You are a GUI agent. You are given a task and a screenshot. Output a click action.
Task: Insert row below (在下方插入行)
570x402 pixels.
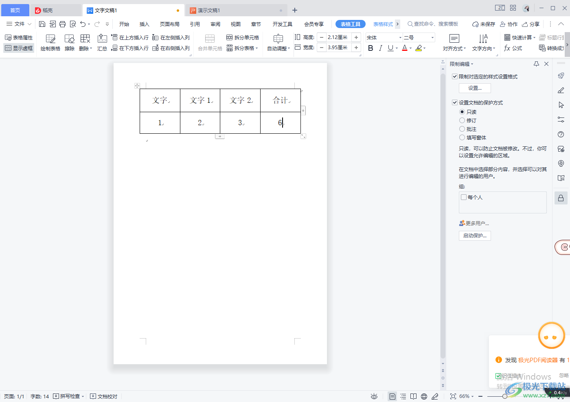click(x=130, y=48)
